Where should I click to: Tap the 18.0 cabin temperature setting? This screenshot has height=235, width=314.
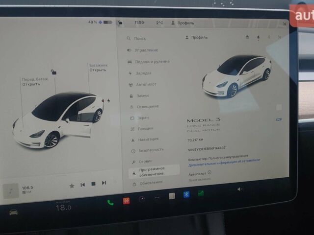(63, 208)
